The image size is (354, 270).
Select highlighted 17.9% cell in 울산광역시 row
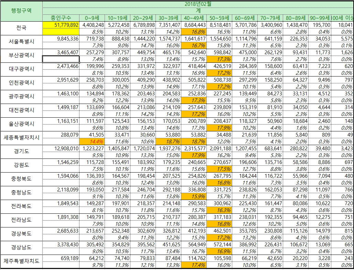point(219,128)
